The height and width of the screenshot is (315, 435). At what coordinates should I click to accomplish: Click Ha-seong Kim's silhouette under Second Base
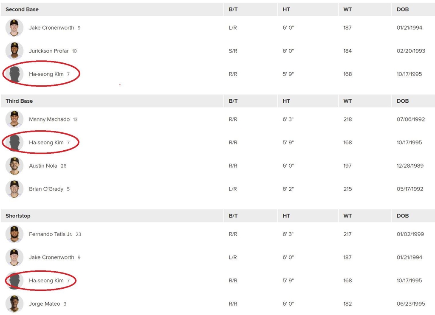(14, 74)
